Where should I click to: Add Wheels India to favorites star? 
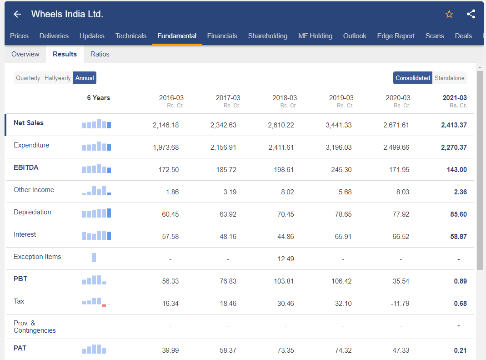pyautogui.click(x=449, y=14)
